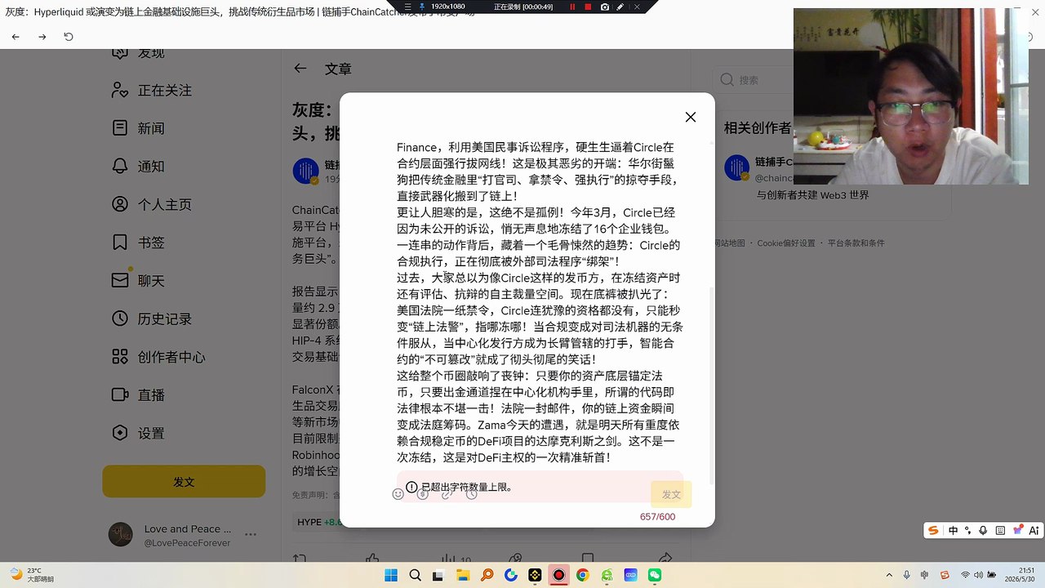The image size is (1045, 588).
Task: Open Cookie偏好设置 link
Action: tap(785, 243)
